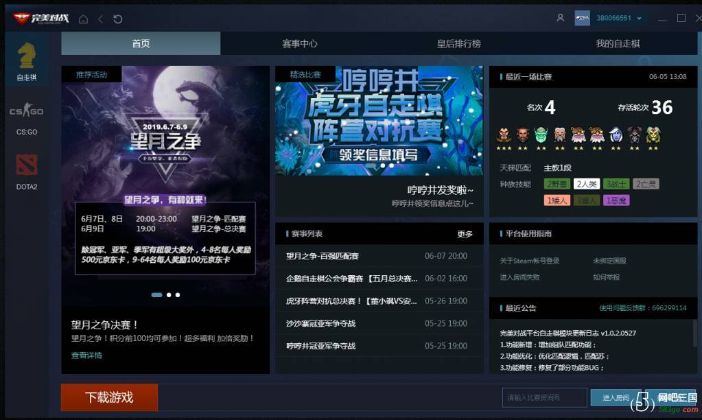Screen dimensions: 702x420
Task: Focus the 请输入比赛房间号 input field
Action: [544, 397]
